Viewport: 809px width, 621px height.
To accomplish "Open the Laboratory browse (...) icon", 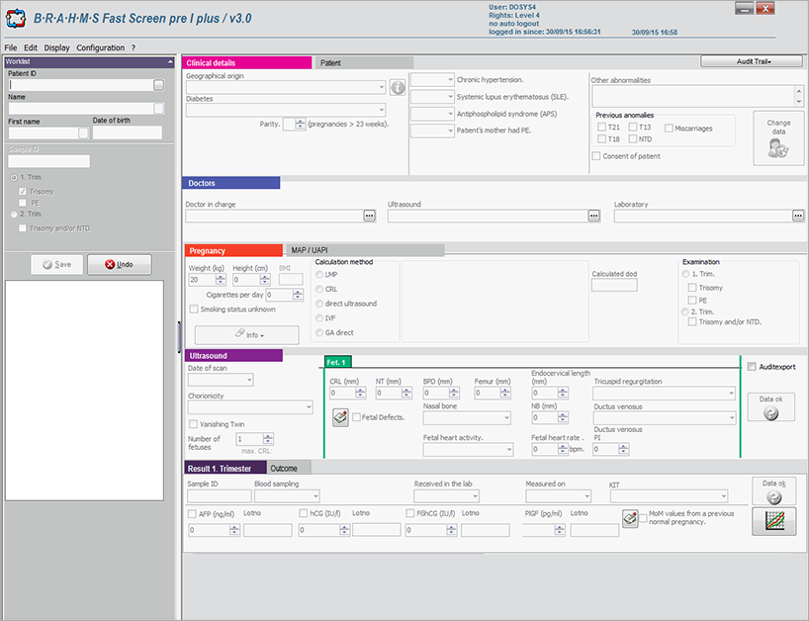I will click(797, 215).
